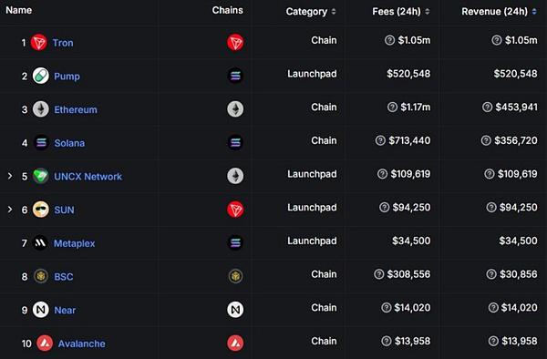This screenshot has height=359, width=547.
Task: Click the Near chain icon in Chains column
Action: pos(235,310)
